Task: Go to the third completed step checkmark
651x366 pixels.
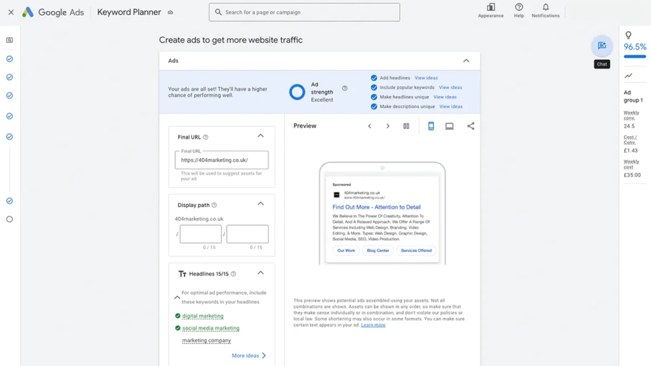Action: click(x=10, y=95)
